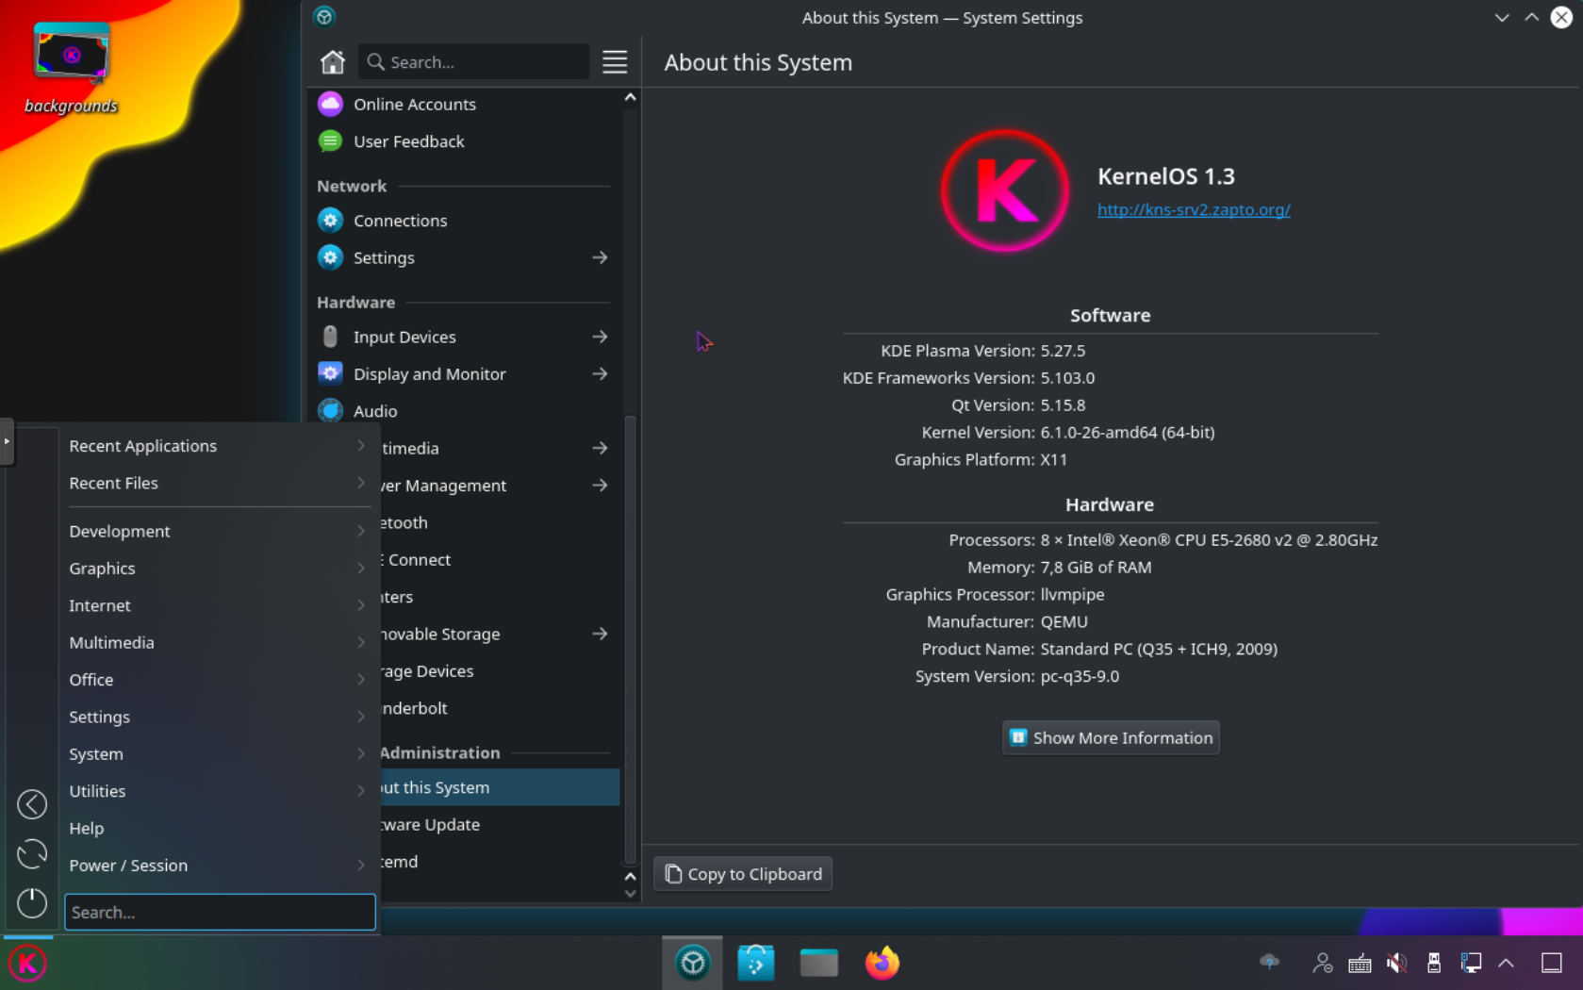Open Recent Applications submenu
The width and height of the screenshot is (1583, 990).
click(x=218, y=446)
